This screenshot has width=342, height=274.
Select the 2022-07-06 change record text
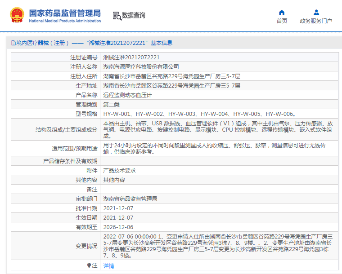pyautogui.click(x=218, y=246)
